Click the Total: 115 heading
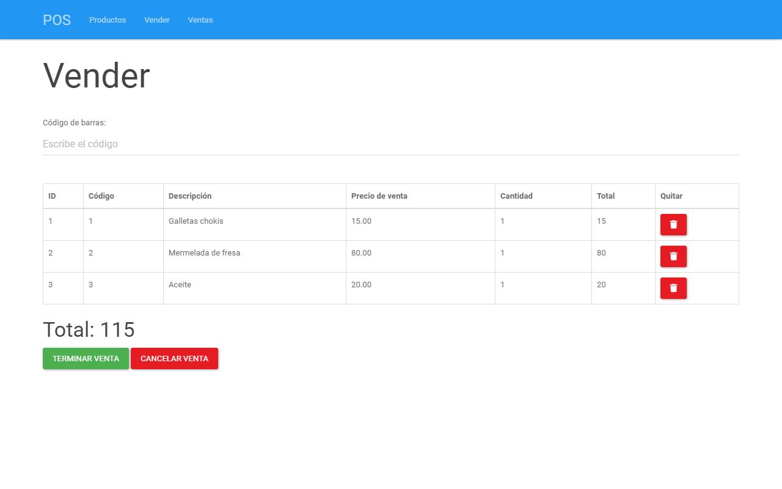The image size is (782, 489). pyautogui.click(x=89, y=329)
